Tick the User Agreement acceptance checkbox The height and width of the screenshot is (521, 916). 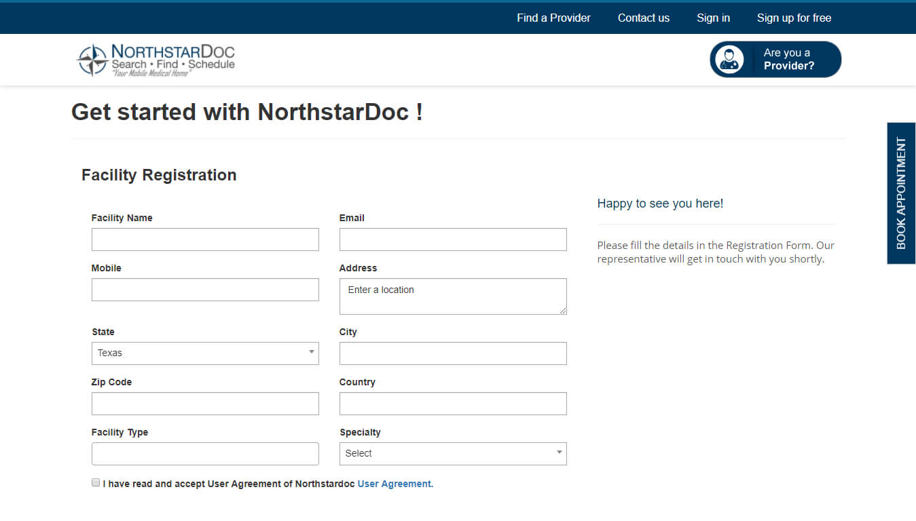point(96,483)
